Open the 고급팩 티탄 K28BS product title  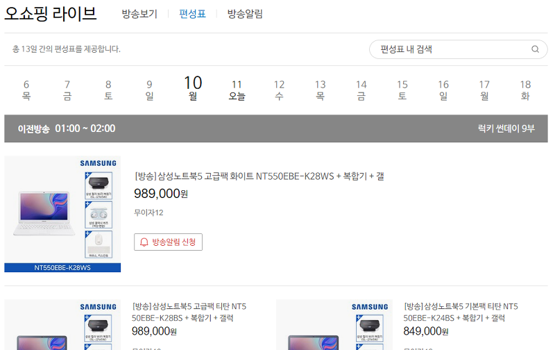click(189, 312)
